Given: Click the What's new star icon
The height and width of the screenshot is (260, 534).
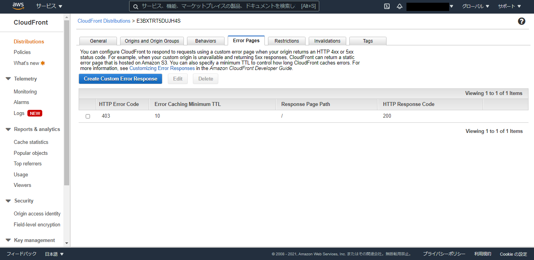Looking at the screenshot, I should click(x=43, y=63).
